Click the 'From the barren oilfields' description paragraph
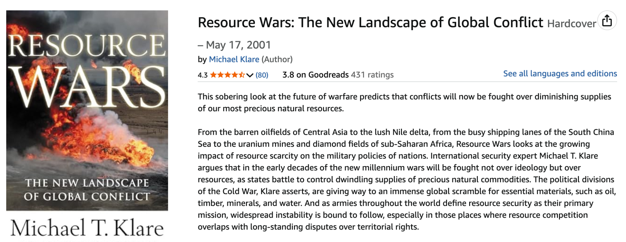This screenshot has width=626, height=242. pyautogui.click(x=407, y=179)
